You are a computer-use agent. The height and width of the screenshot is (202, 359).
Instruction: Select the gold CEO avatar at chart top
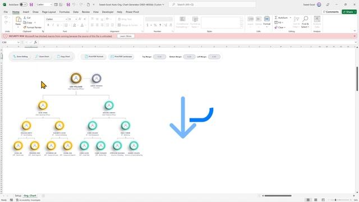(x=76, y=79)
